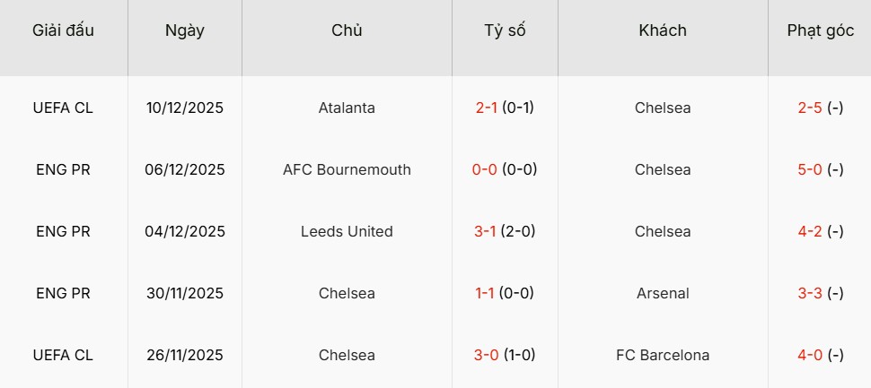Screen dimensions: 871x388
Task: Click the FC Barcelona team name
Action: click(x=663, y=355)
